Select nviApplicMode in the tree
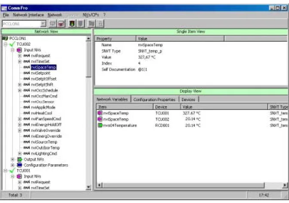This screenshot has height=203, width=289. pos(43,107)
